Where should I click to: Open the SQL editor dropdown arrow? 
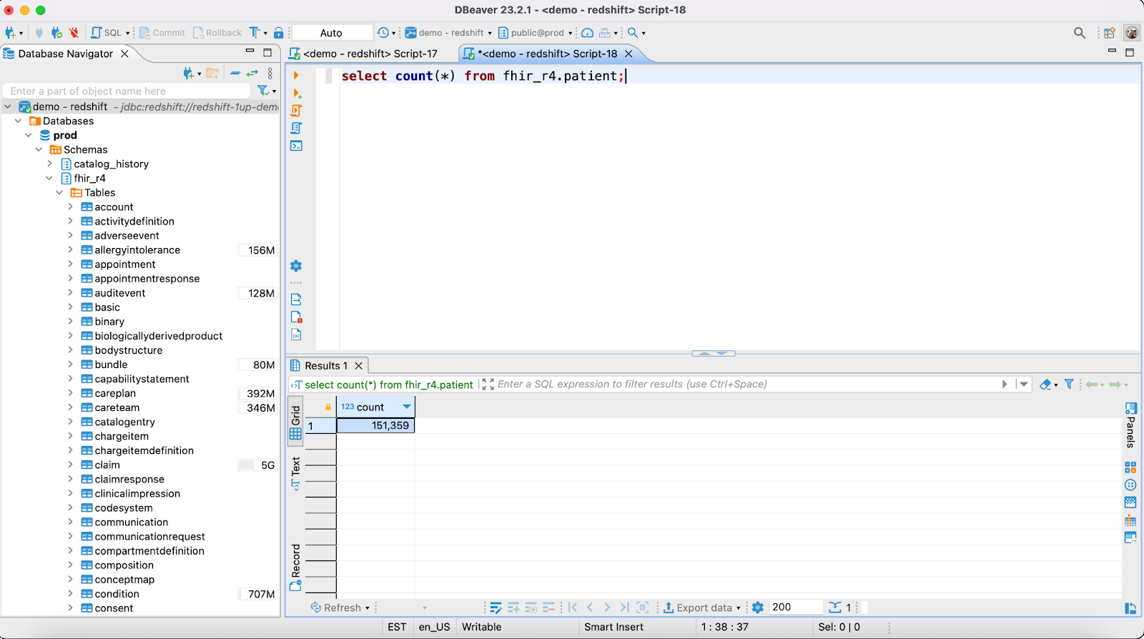[128, 33]
